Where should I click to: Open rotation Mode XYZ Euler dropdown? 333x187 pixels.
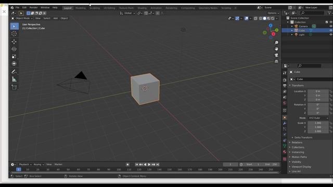click(x=318, y=118)
